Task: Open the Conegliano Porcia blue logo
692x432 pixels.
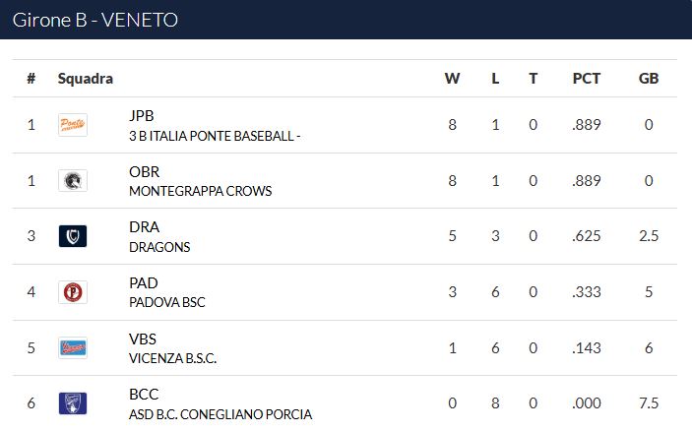Action: 73,403
